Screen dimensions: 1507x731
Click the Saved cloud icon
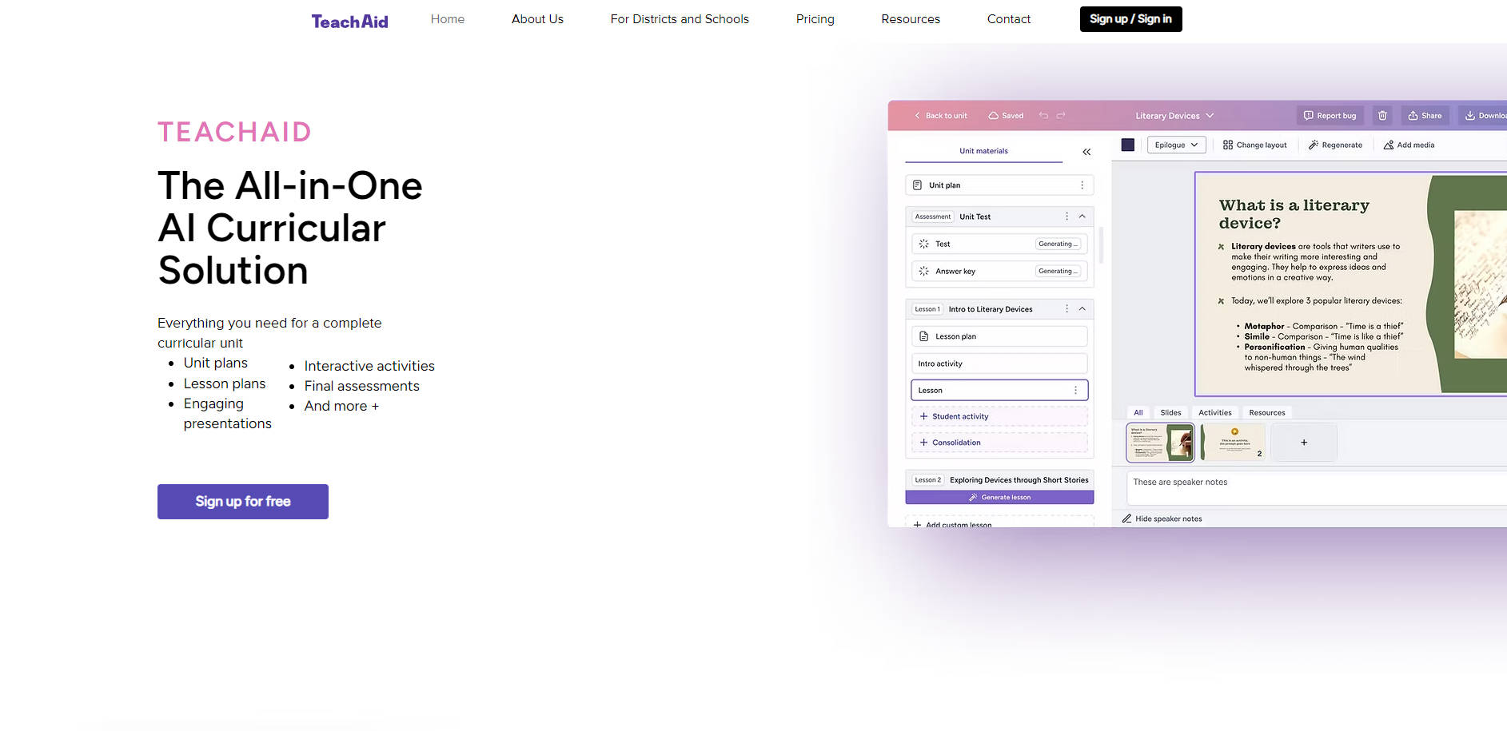[994, 115]
